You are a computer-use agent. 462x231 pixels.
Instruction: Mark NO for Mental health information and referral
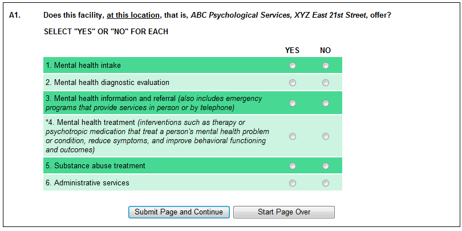[326, 103]
